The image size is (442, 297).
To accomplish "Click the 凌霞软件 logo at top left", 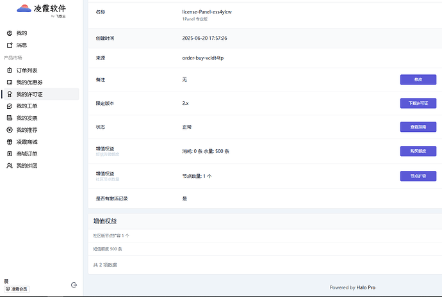I will 41,10.
